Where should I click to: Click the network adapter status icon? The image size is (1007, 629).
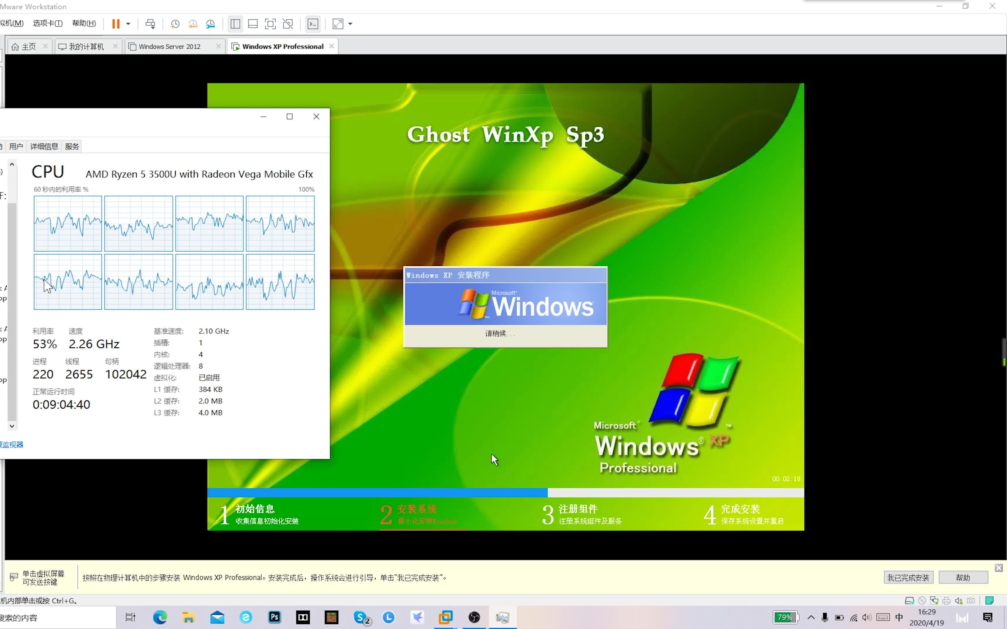(x=934, y=601)
